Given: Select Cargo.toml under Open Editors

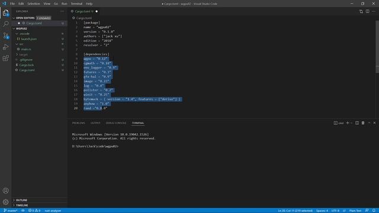Looking at the screenshot, I should 34,23.
